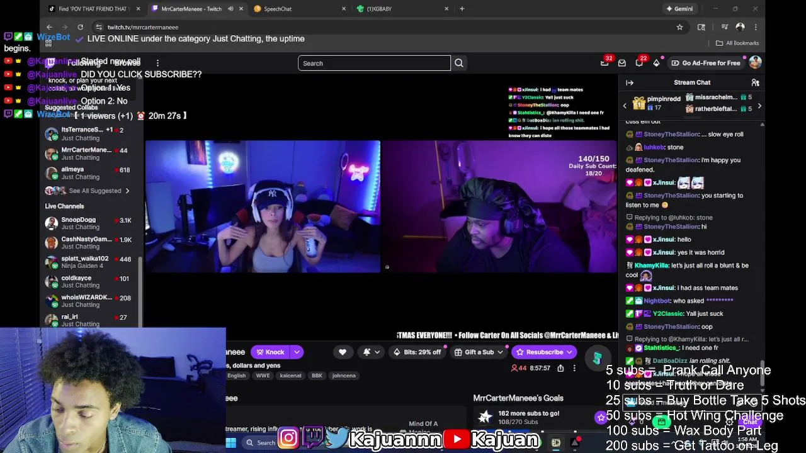Image resolution: width=806 pixels, height=453 pixels.
Task: Open the whispers envelope icon
Action: coord(622,63)
